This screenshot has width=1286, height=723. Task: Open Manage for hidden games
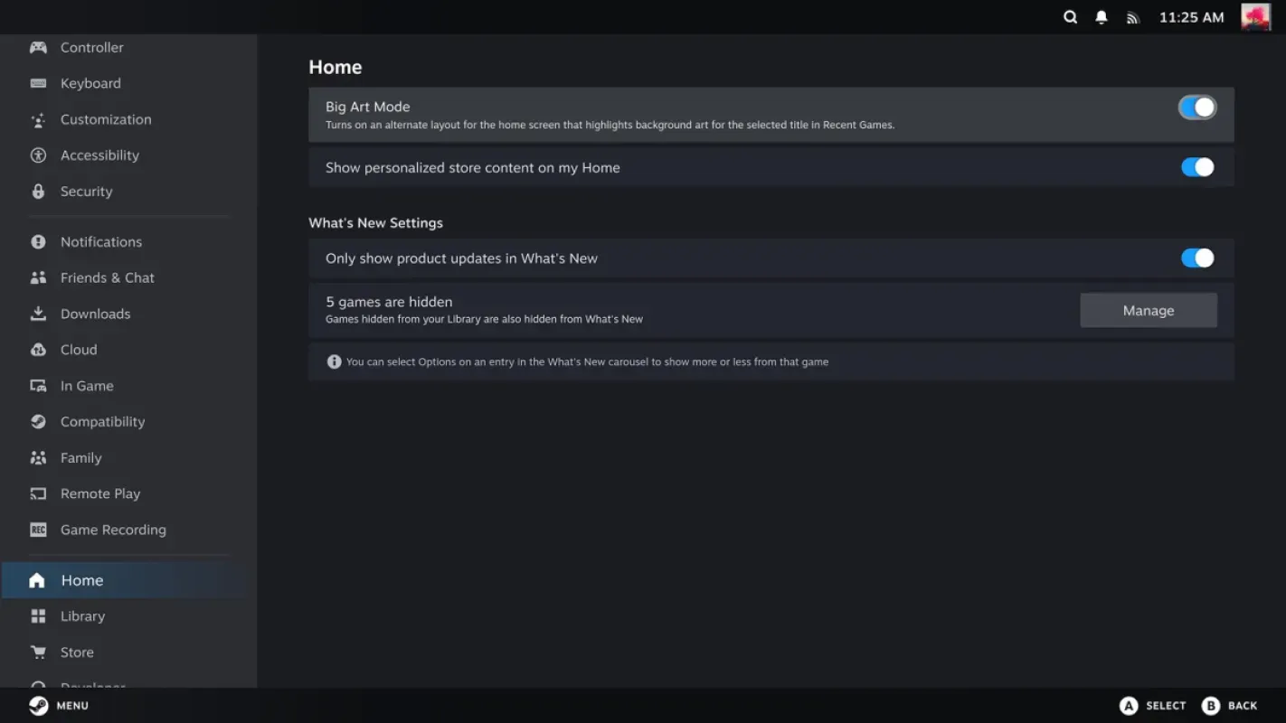click(x=1149, y=310)
